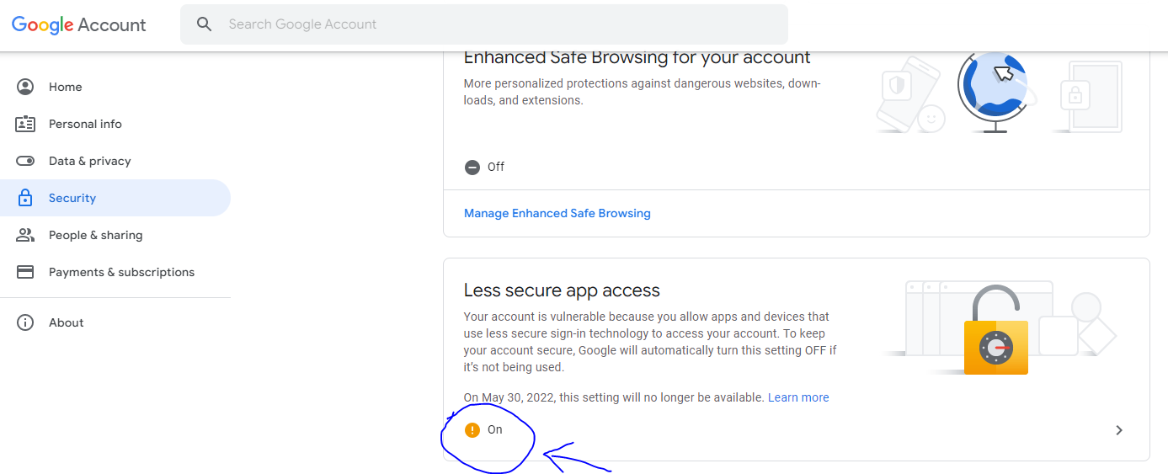Image resolution: width=1168 pixels, height=474 pixels.
Task: Click the Personal info ID card icon
Action: pyautogui.click(x=25, y=124)
